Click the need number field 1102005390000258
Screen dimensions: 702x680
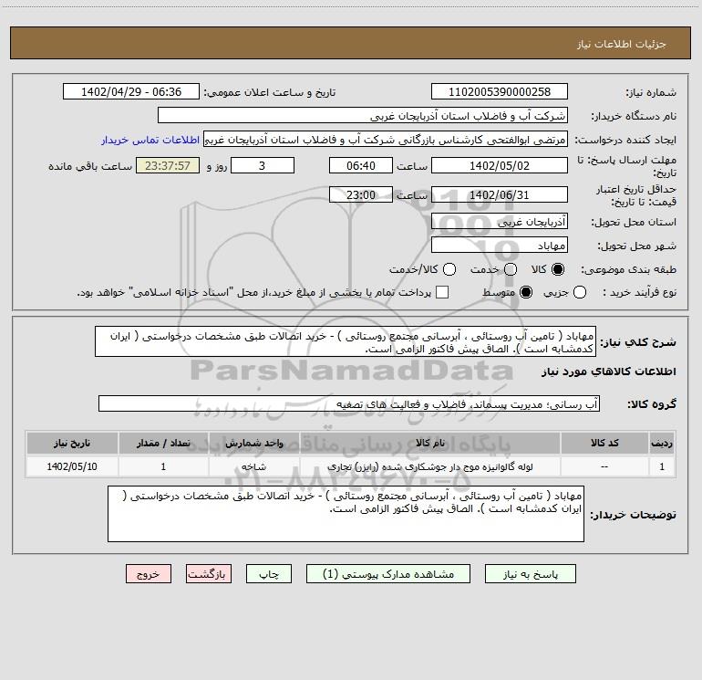[x=500, y=92]
